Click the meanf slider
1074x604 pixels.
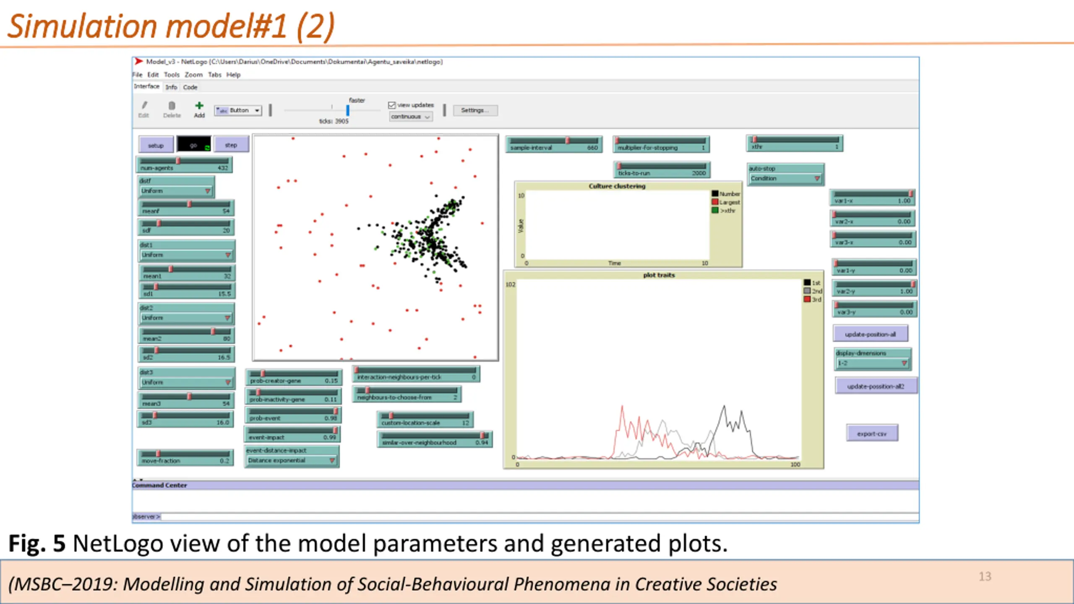coord(186,208)
